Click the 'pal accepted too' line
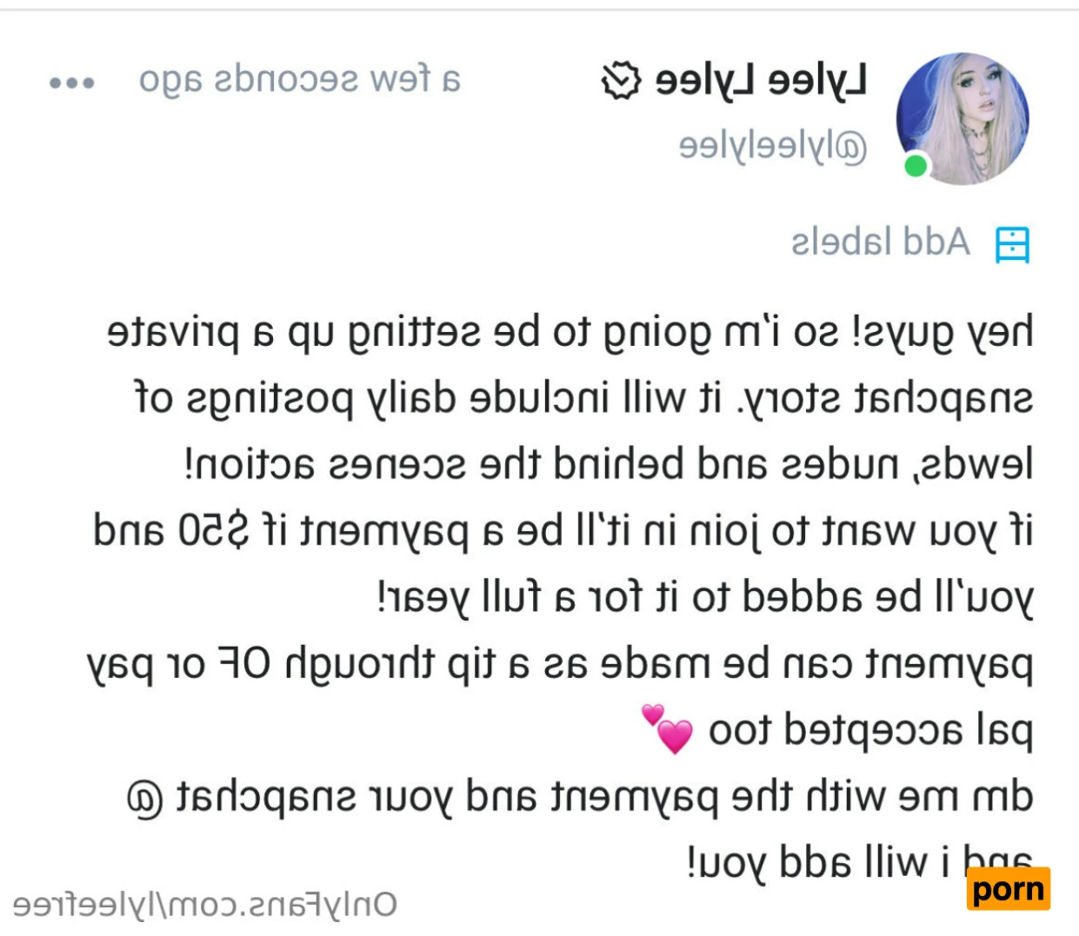Screen dimensions: 1079x936 click(x=837, y=731)
